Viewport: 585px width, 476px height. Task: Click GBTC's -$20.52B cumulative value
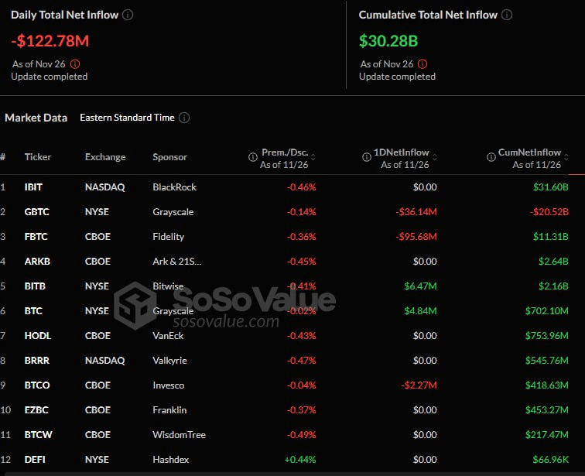click(x=549, y=212)
